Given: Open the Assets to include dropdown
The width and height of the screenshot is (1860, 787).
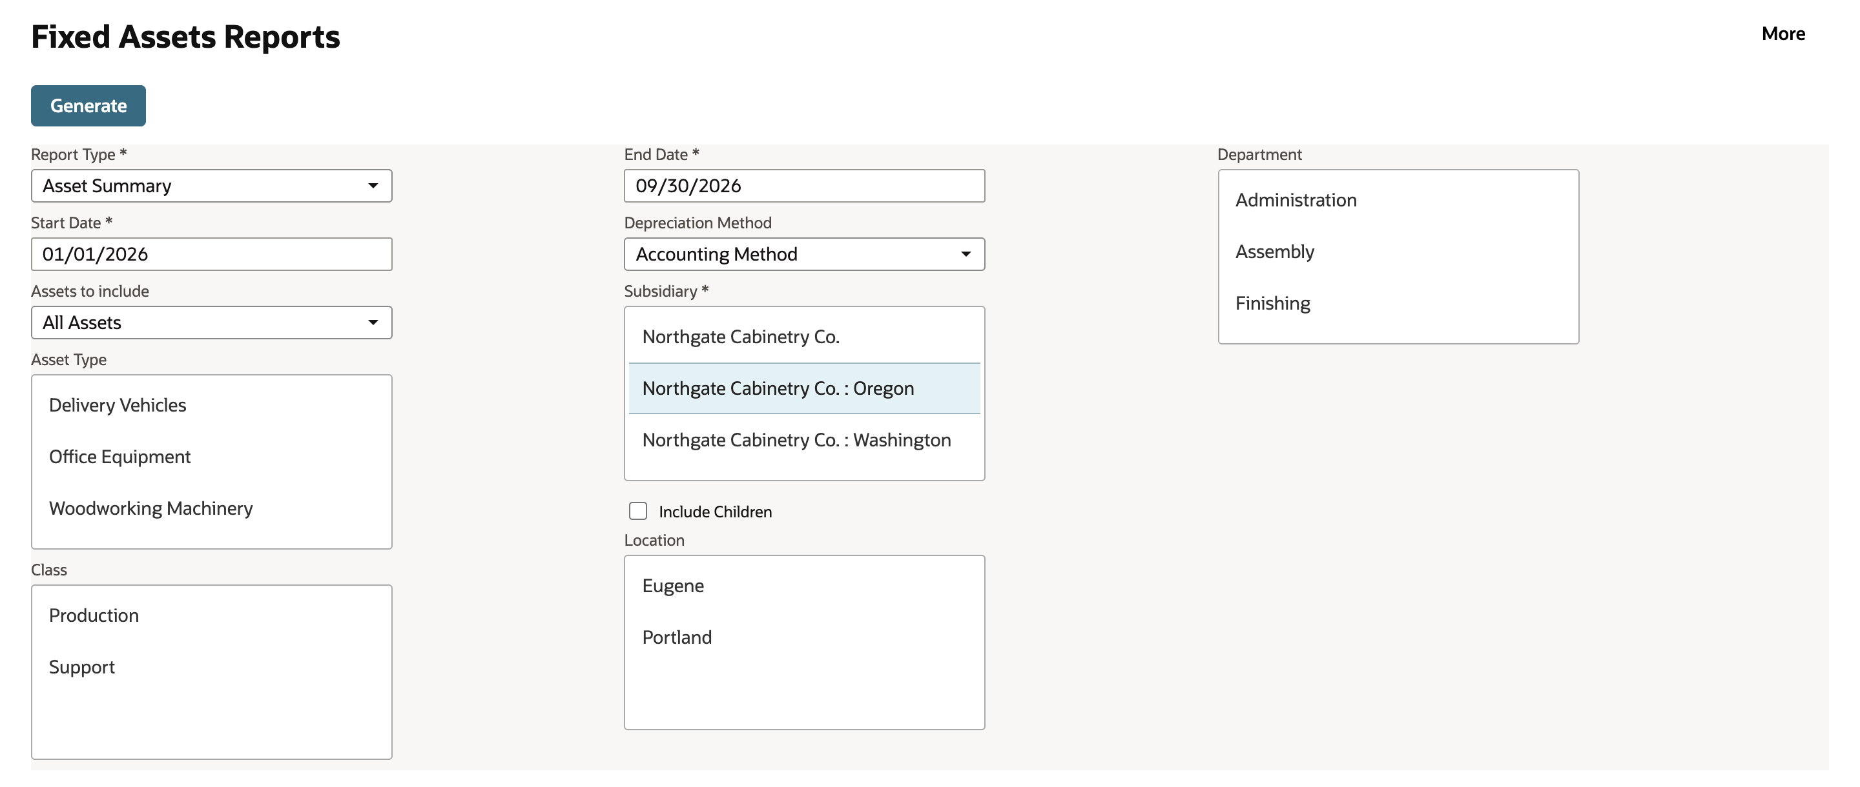Looking at the screenshot, I should pos(212,323).
